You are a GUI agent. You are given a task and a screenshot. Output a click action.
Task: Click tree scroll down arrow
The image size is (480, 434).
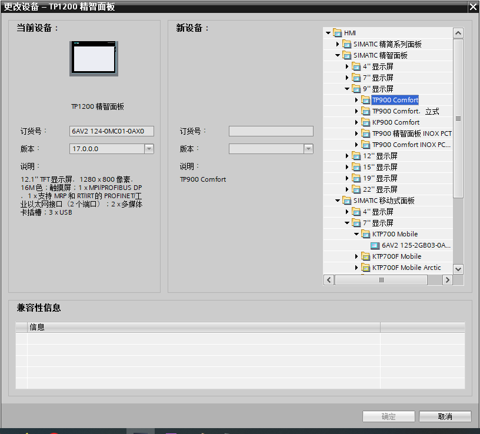click(x=458, y=269)
